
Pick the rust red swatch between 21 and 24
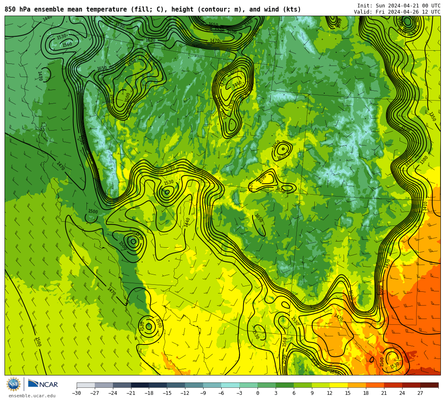click(x=393, y=385)
